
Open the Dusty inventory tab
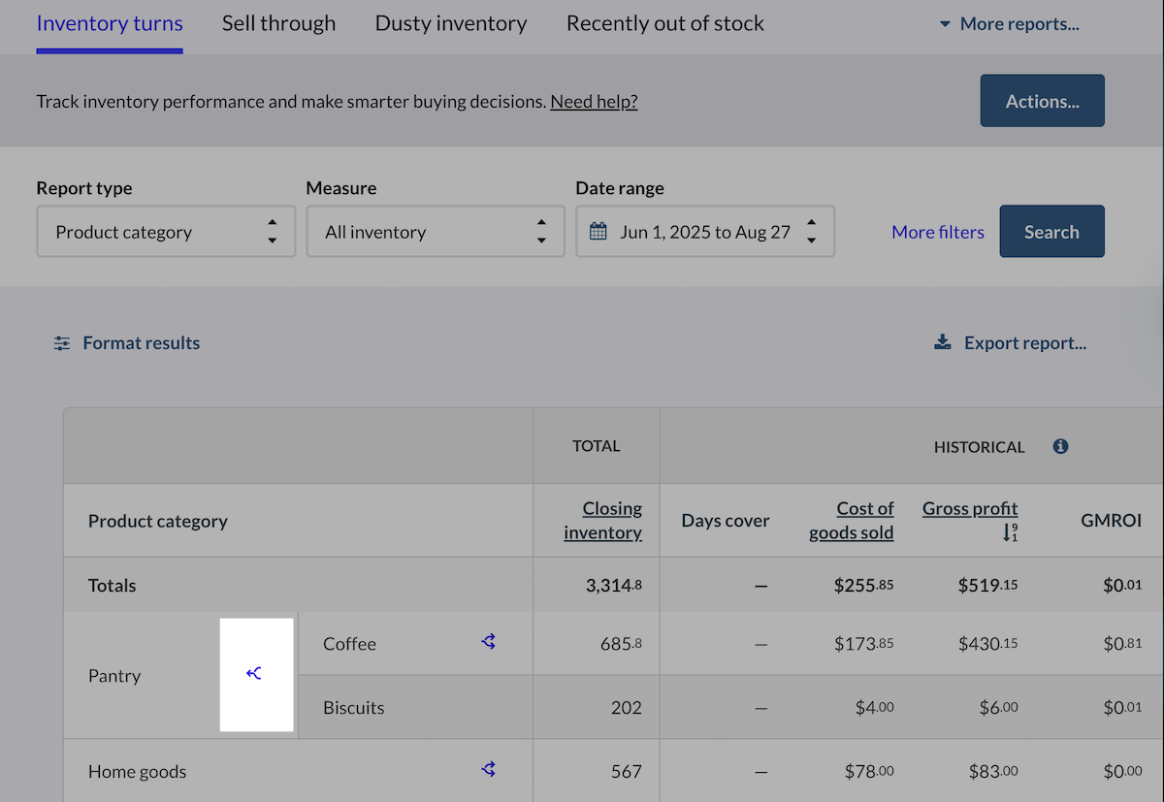pos(450,23)
